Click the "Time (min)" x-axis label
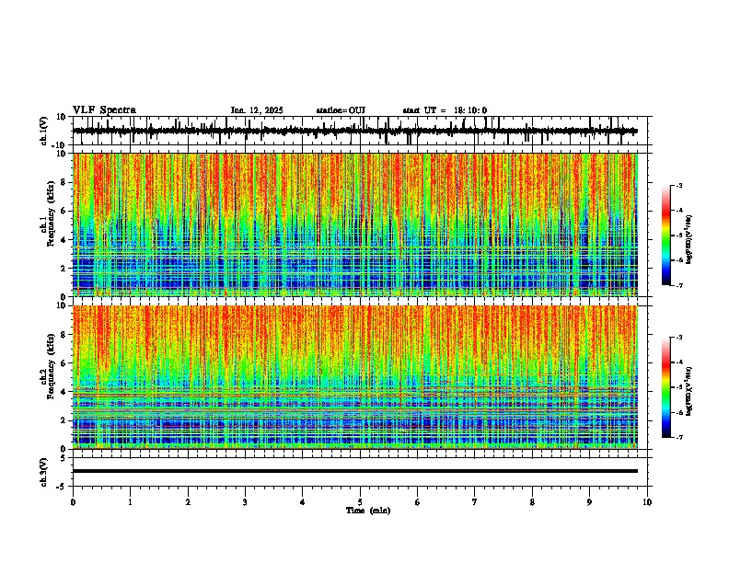This screenshot has height=563, width=729. (368, 511)
